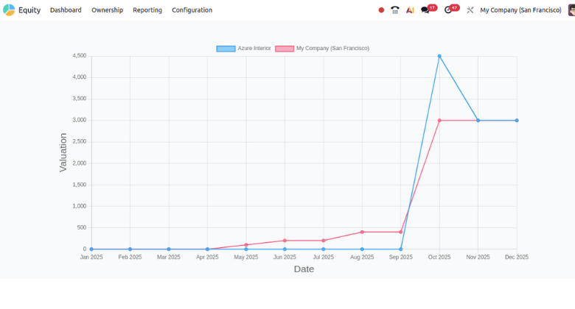Click the Equity app logo icon
The height and width of the screenshot is (309, 575).
point(9,10)
